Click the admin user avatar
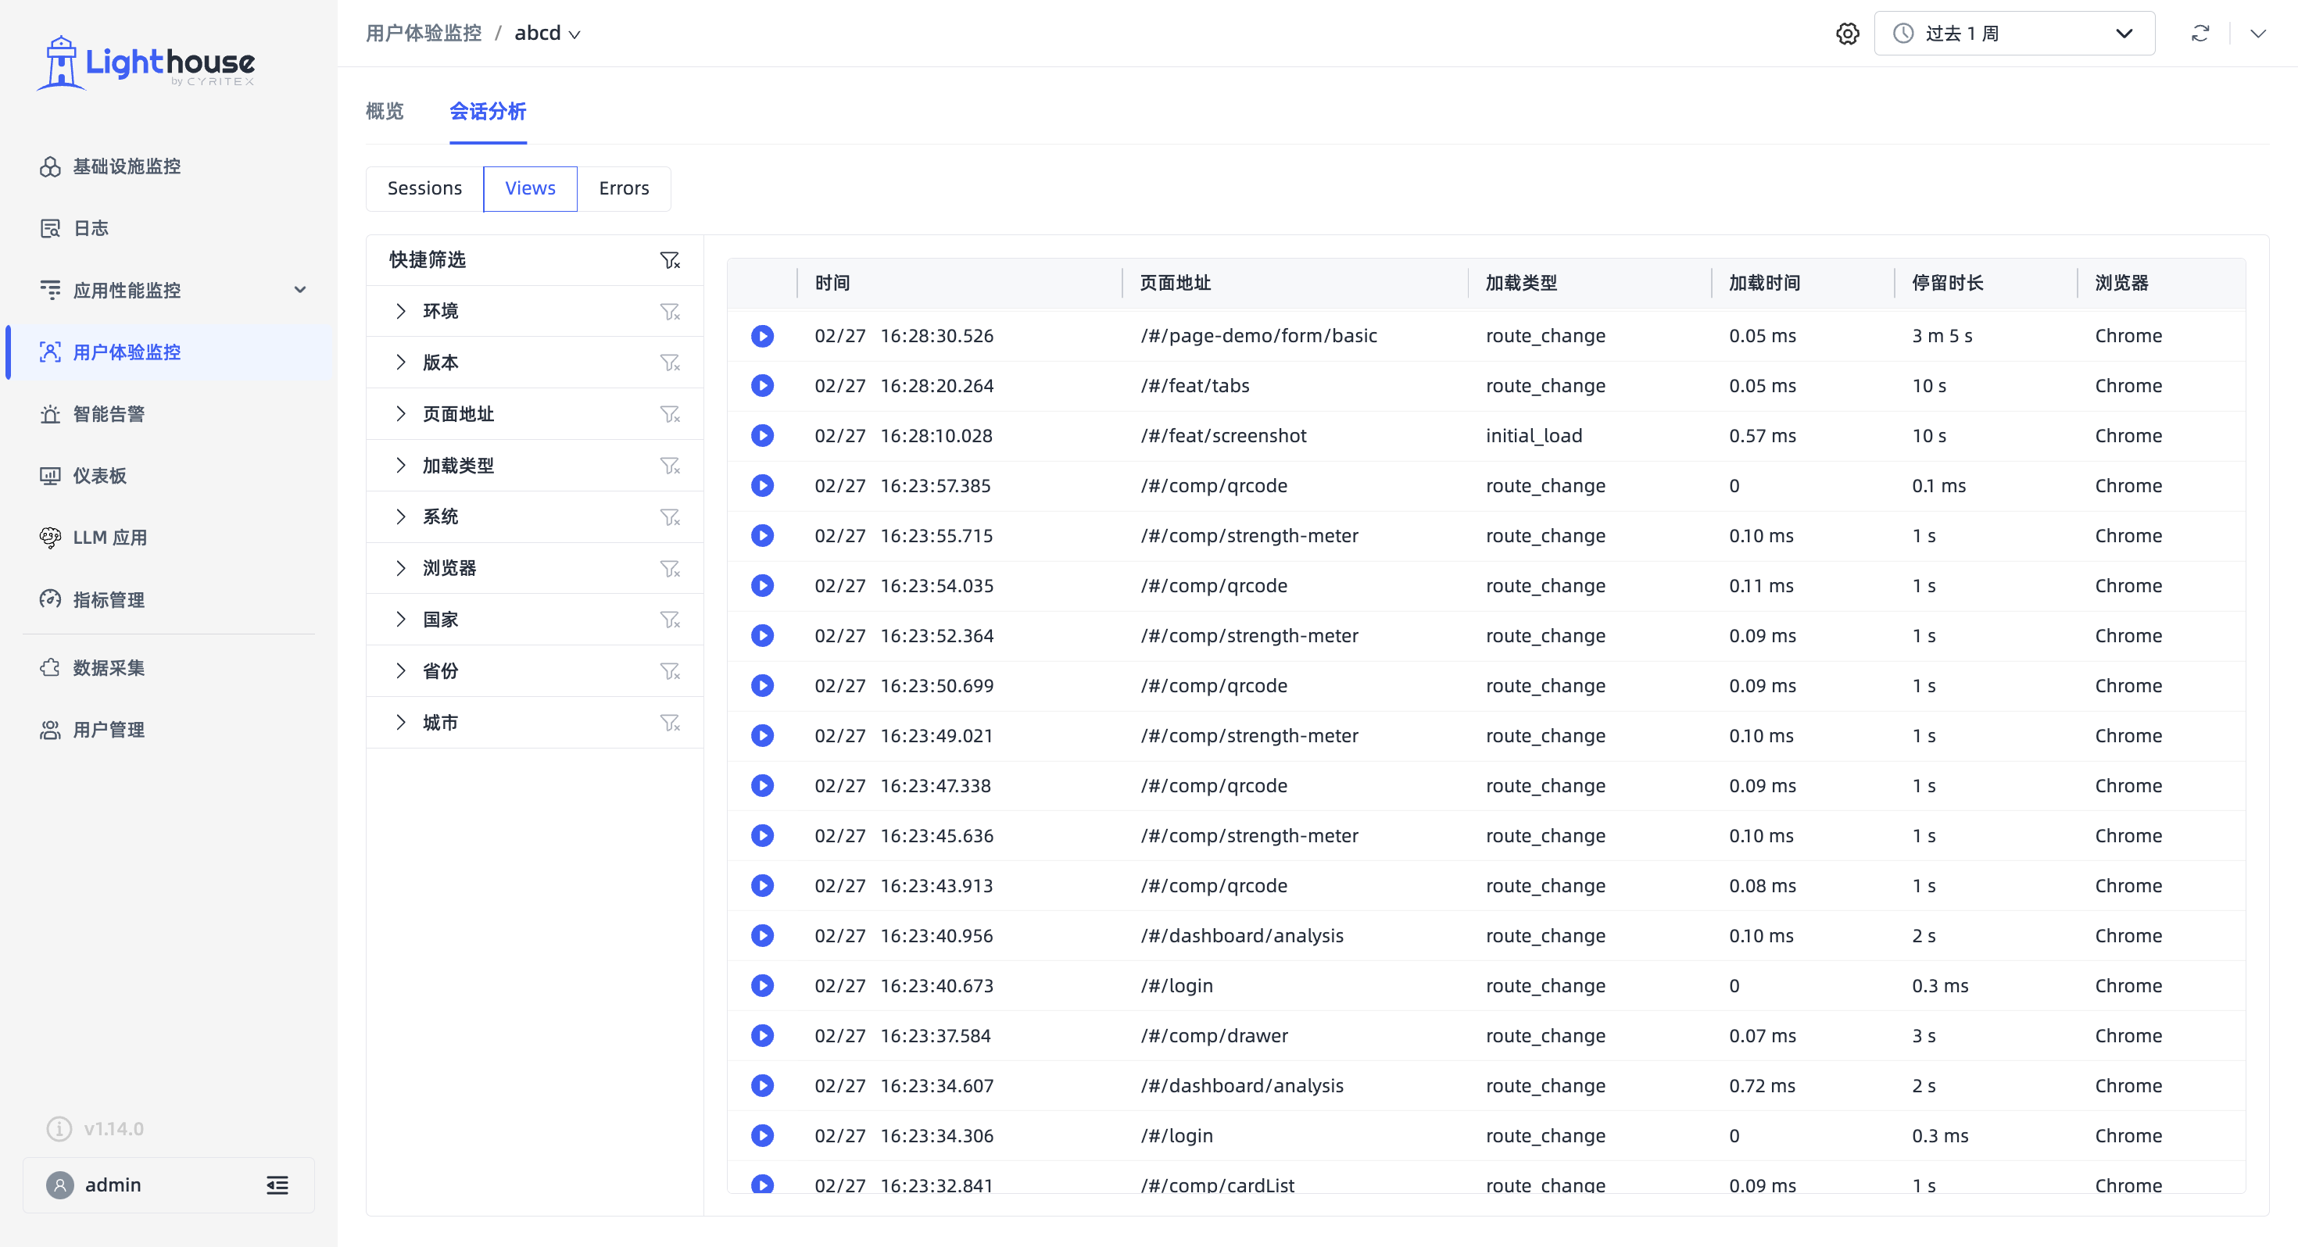Image resolution: width=2298 pixels, height=1247 pixels. click(x=59, y=1185)
